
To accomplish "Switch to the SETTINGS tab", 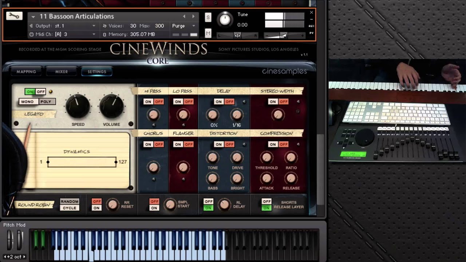I will (x=97, y=72).
